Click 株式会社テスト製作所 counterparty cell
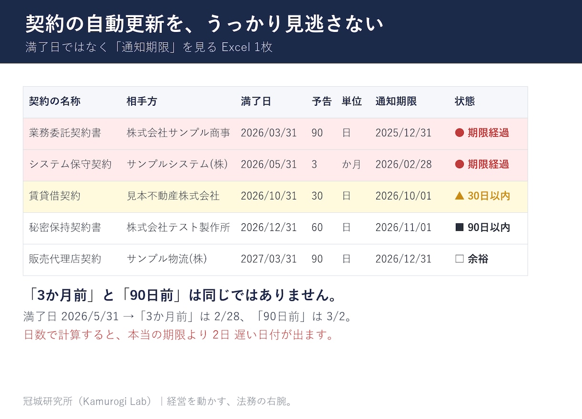Image resolution: width=582 pixels, height=419 pixels. (x=178, y=228)
